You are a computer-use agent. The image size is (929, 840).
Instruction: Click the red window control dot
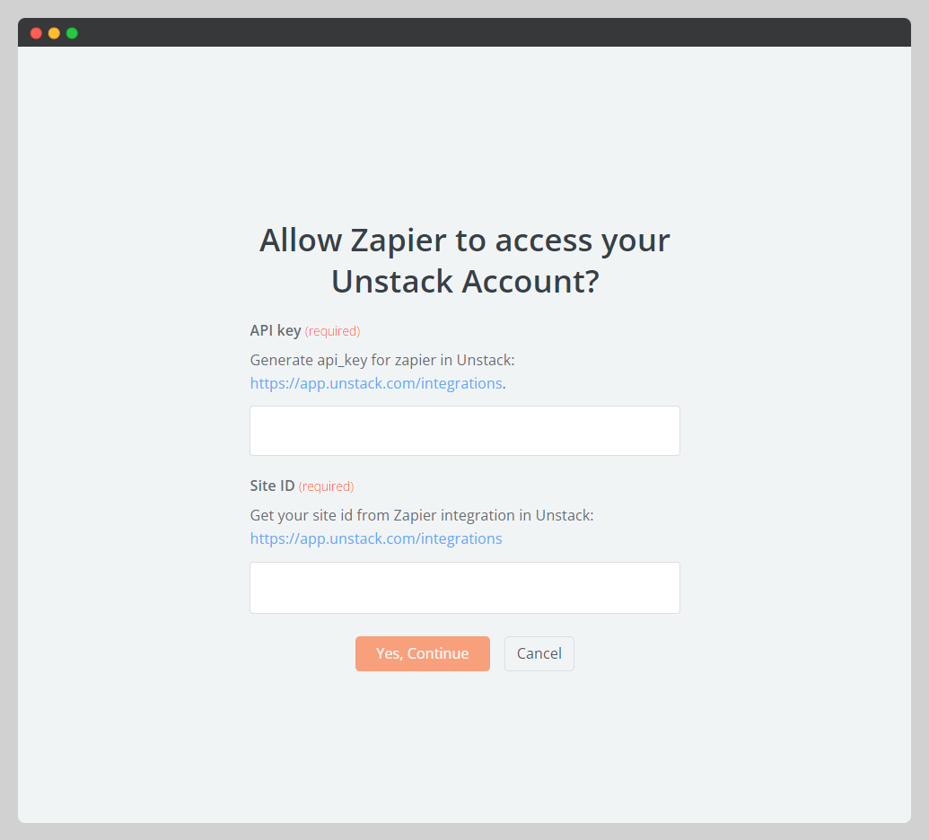click(x=35, y=32)
